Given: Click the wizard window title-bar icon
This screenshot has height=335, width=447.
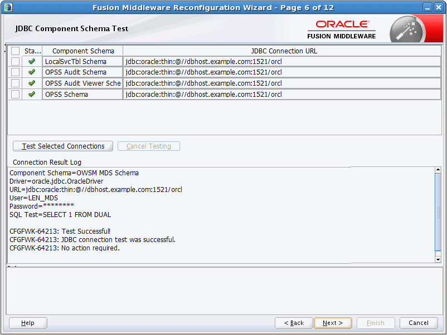Looking at the screenshot, I should (8, 7).
